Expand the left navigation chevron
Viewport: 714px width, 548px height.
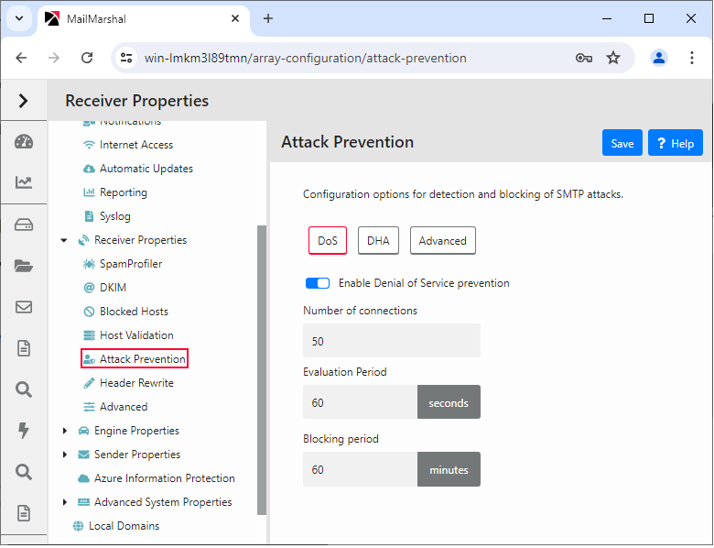click(24, 101)
